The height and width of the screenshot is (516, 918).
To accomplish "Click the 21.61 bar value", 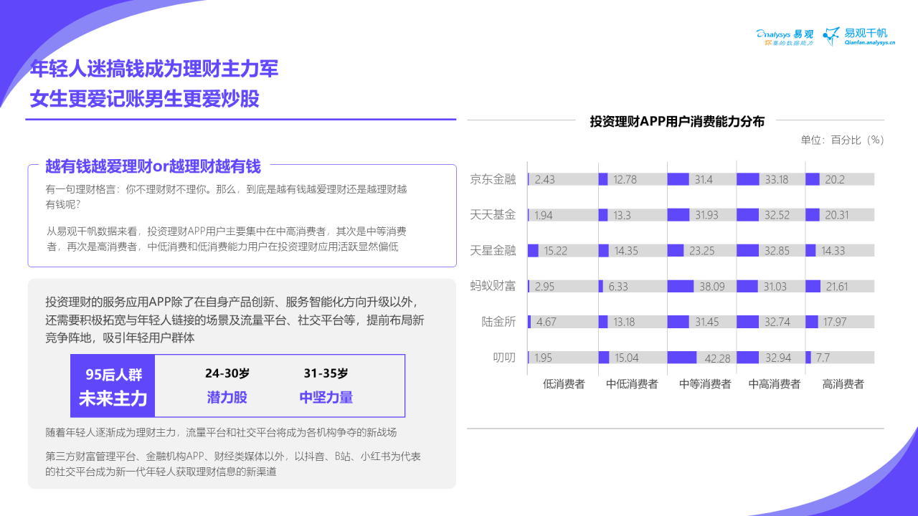I will point(837,287).
